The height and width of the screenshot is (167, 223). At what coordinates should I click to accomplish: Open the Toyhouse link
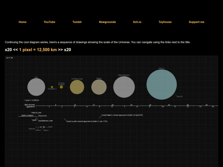[x=165, y=22]
